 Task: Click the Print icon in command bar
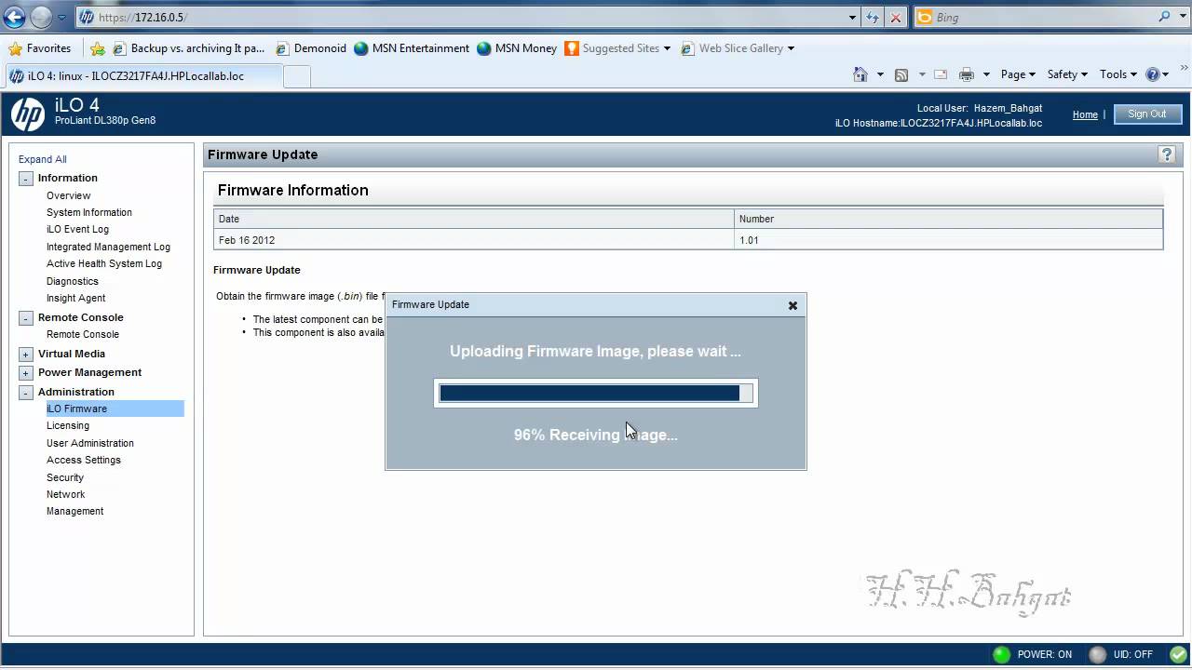967,74
